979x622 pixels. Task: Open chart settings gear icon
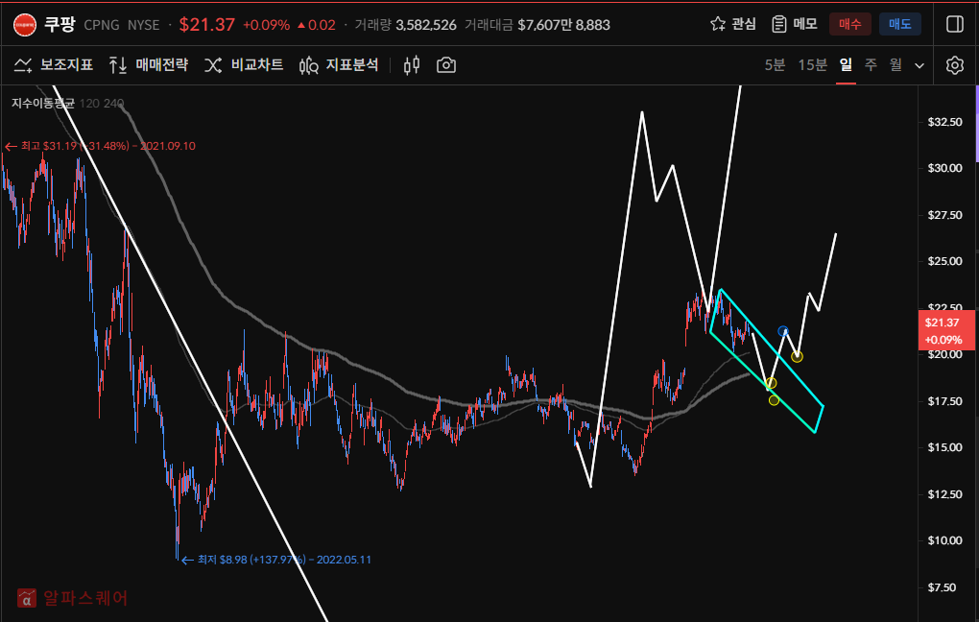click(955, 65)
